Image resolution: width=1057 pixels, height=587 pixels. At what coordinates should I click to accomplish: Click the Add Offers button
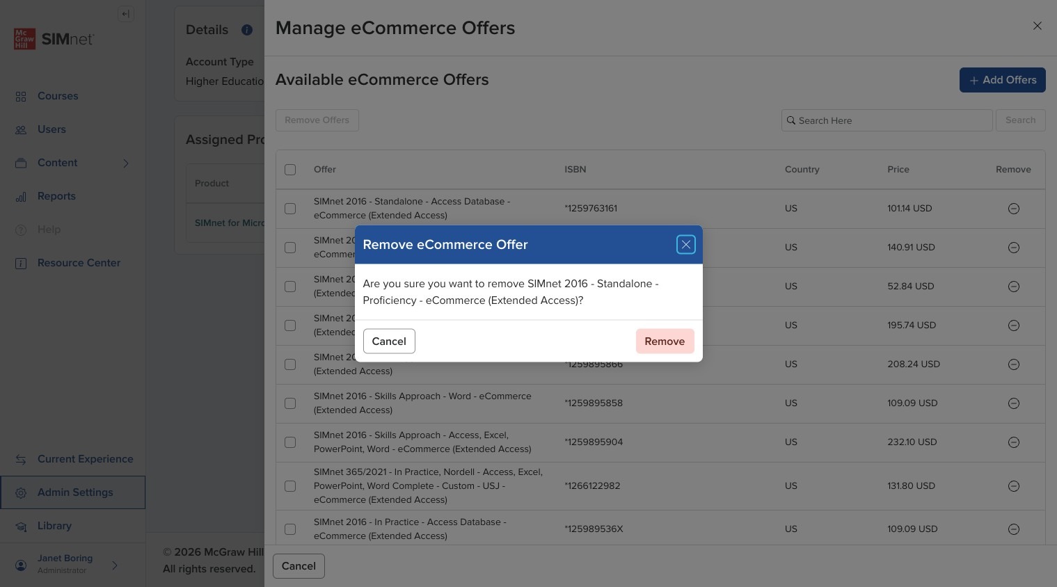(1002, 80)
